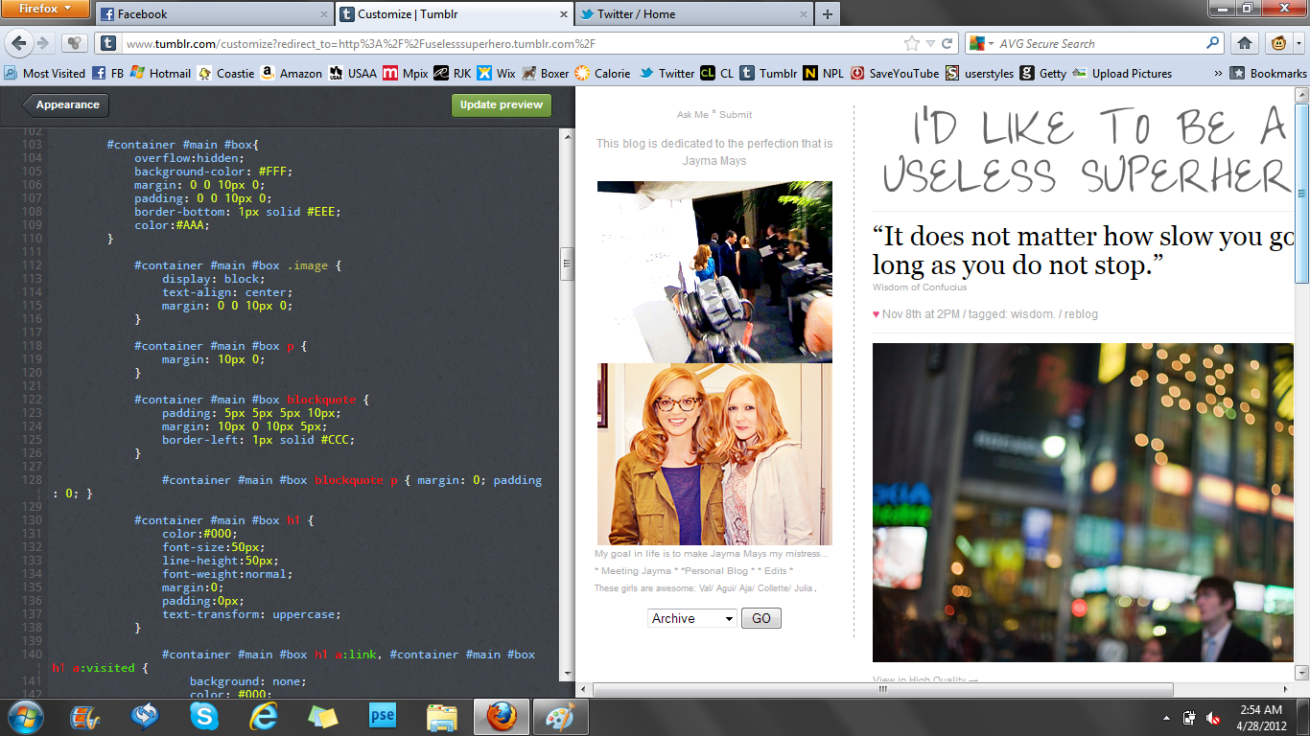Image resolution: width=1310 pixels, height=736 pixels.
Task: Click the muted volume icon in system tray
Action: [1213, 717]
